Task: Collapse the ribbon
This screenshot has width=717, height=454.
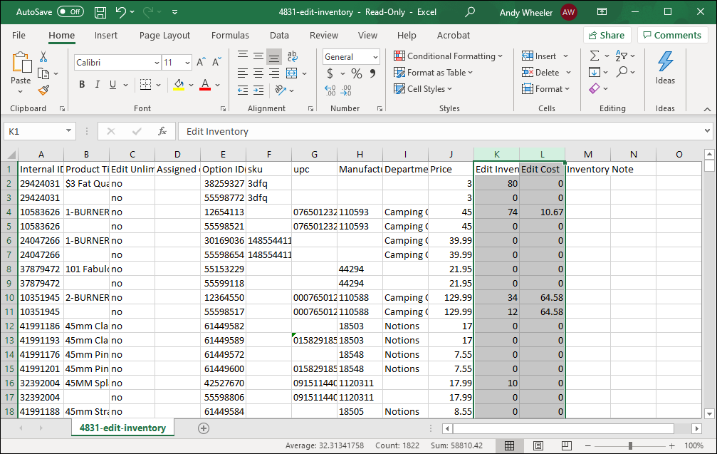Action: [x=707, y=109]
